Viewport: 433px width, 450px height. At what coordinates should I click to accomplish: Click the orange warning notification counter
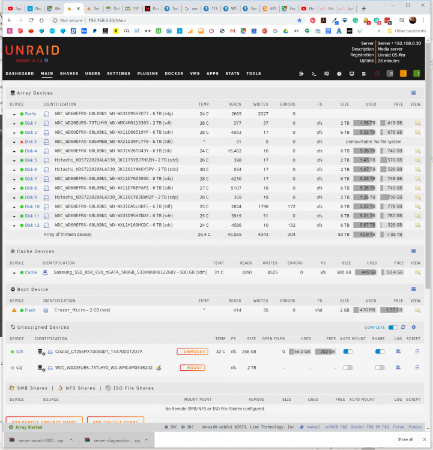pyautogui.click(x=403, y=74)
